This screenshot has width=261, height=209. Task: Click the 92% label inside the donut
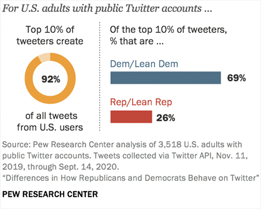(x=51, y=79)
